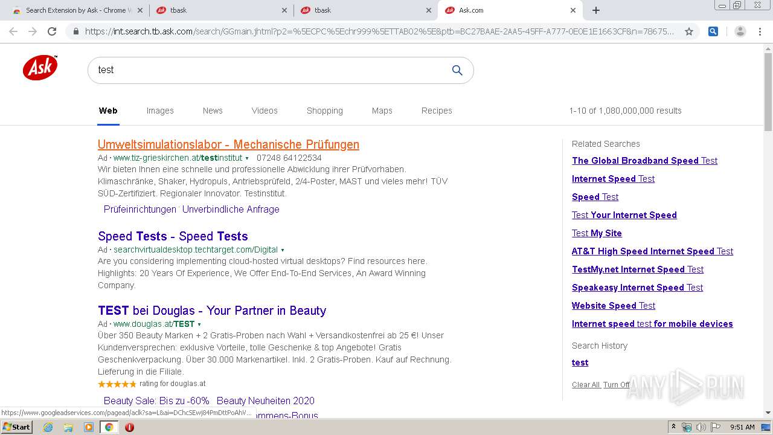Open the related search reading just Speed Test
The width and height of the screenshot is (773, 435).
[x=595, y=197]
